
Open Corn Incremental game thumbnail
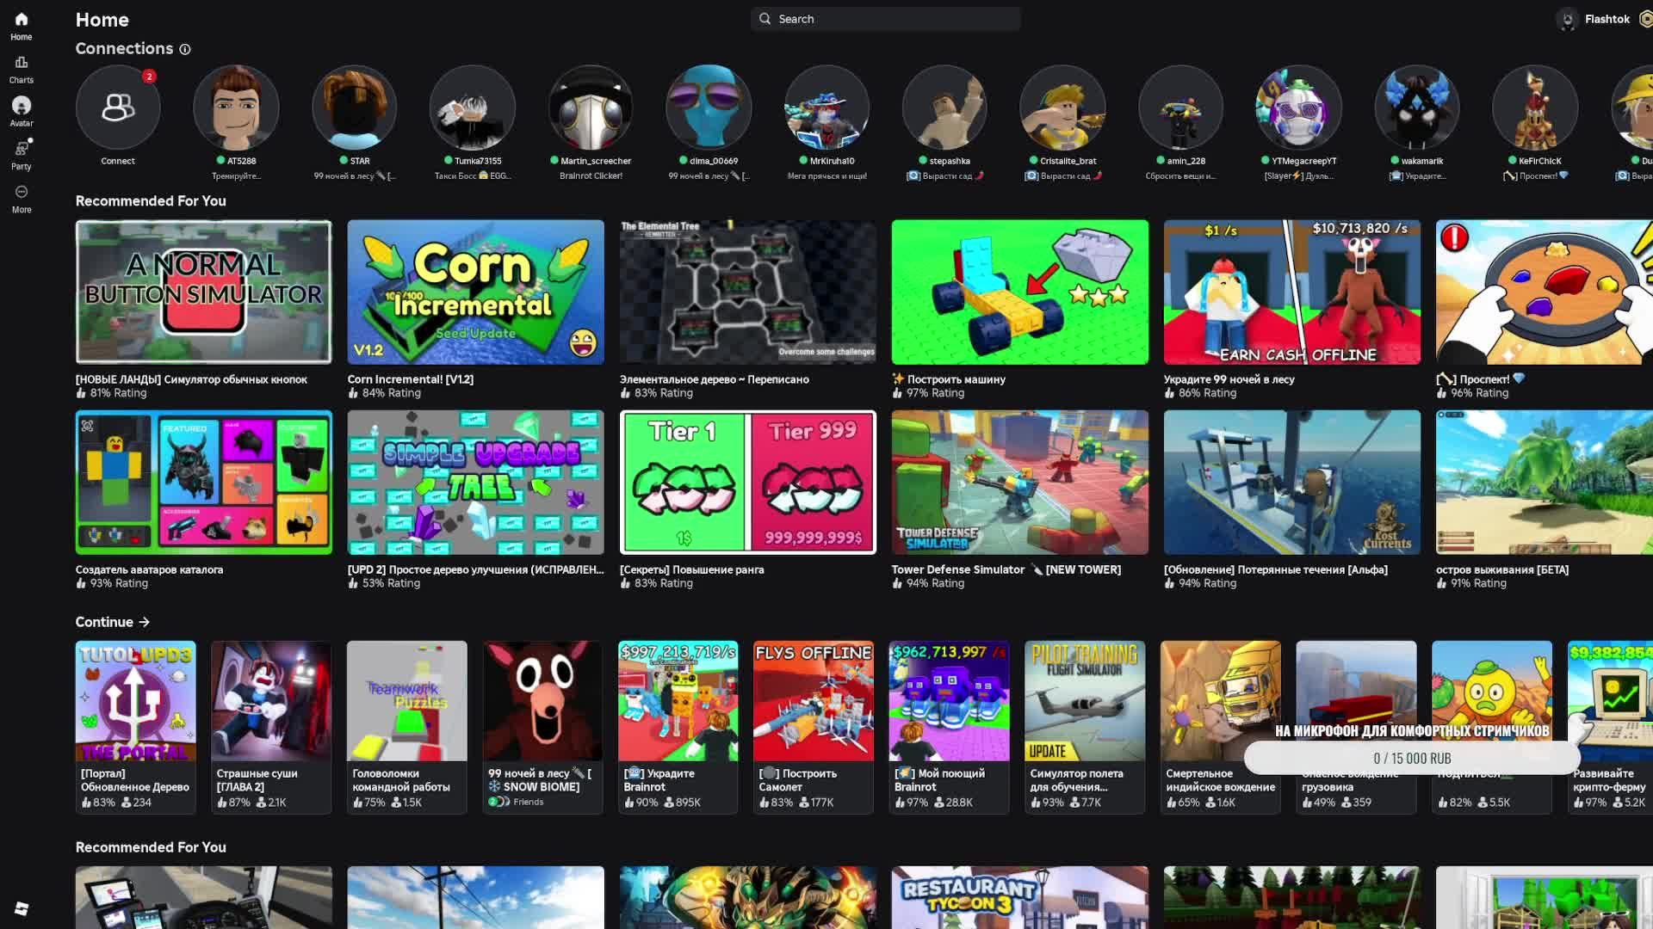pos(475,292)
